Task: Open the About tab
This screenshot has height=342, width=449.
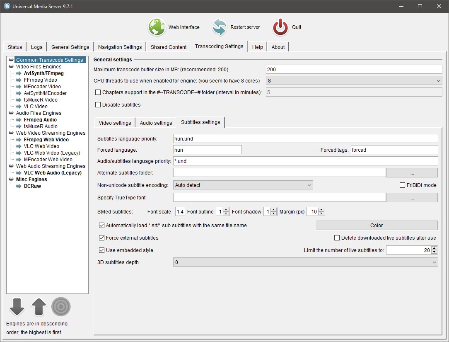Action: pos(278,47)
